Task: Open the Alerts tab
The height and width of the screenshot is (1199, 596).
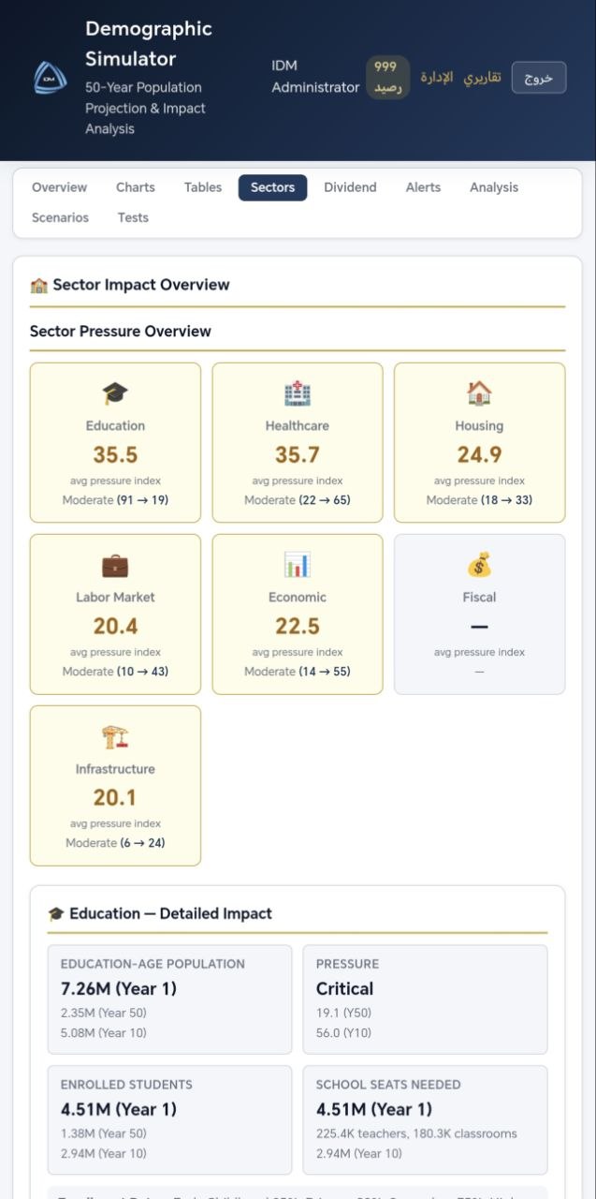Action: 423,187
